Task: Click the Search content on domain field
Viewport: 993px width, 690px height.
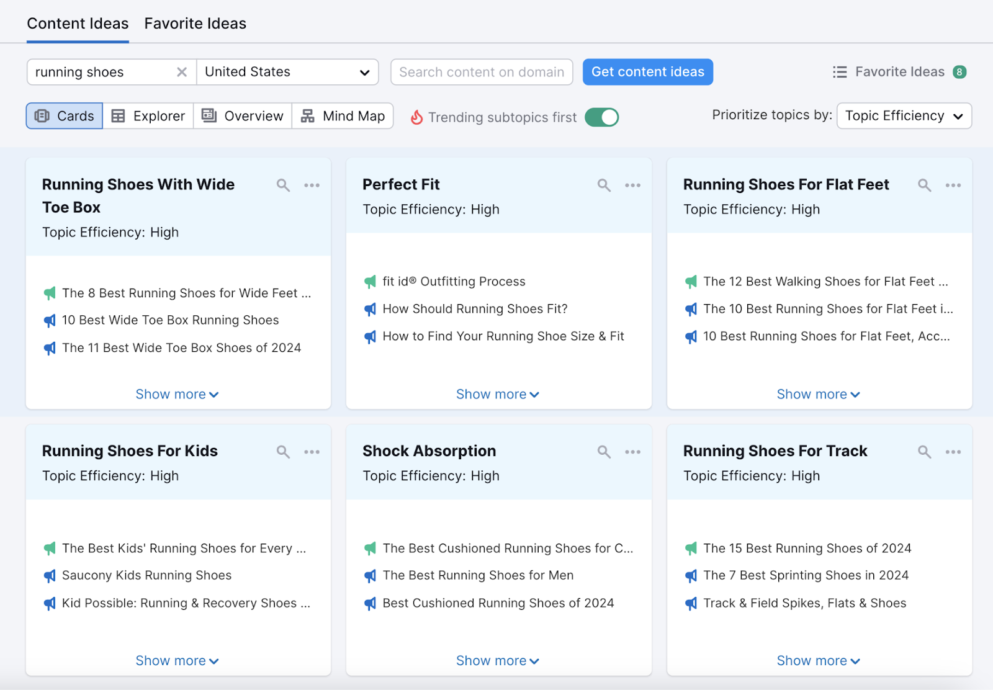Action: tap(482, 72)
